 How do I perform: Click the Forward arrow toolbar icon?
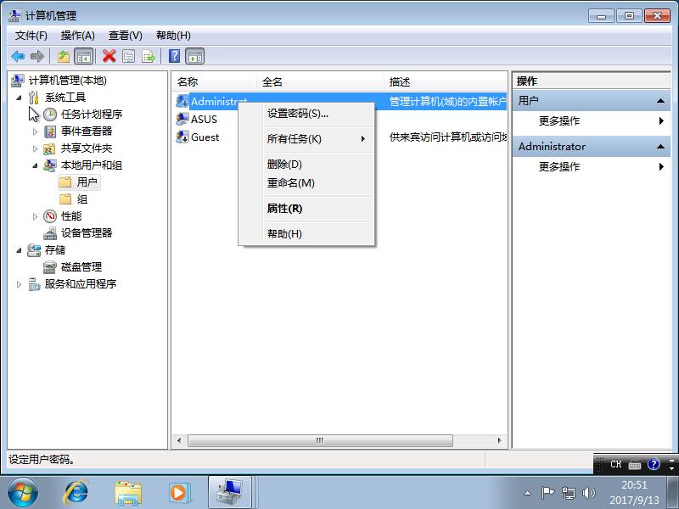pos(36,56)
